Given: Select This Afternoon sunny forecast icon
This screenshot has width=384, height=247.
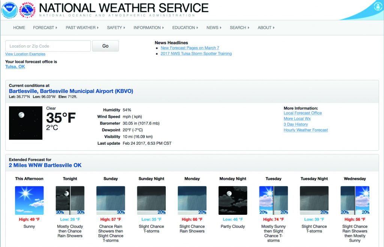Looking at the screenshot, I should point(29,201).
